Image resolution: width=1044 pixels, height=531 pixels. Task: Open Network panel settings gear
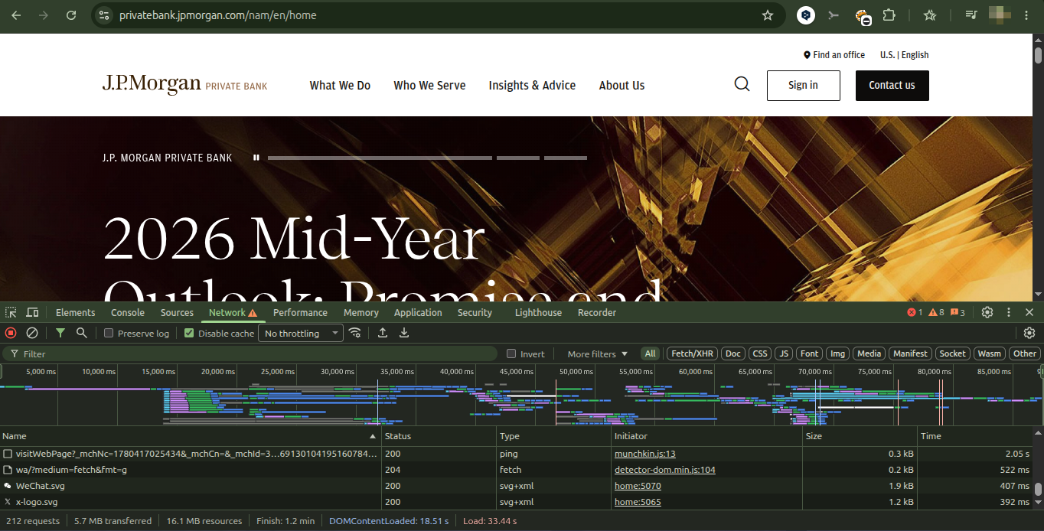coord(1029,333)
